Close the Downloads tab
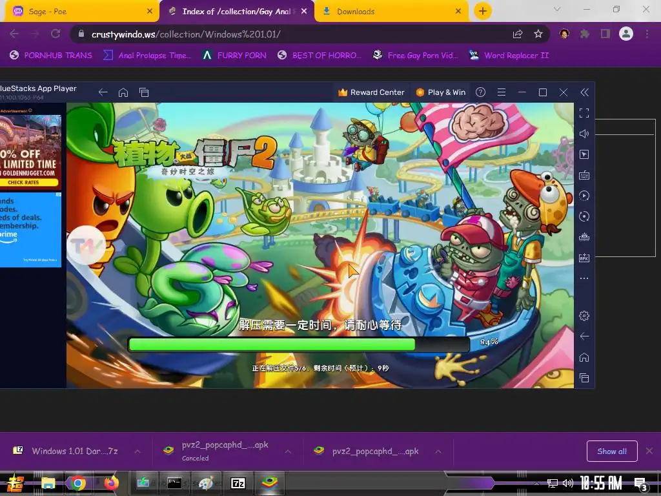The image size is (661, 496). tap(458, 12)
